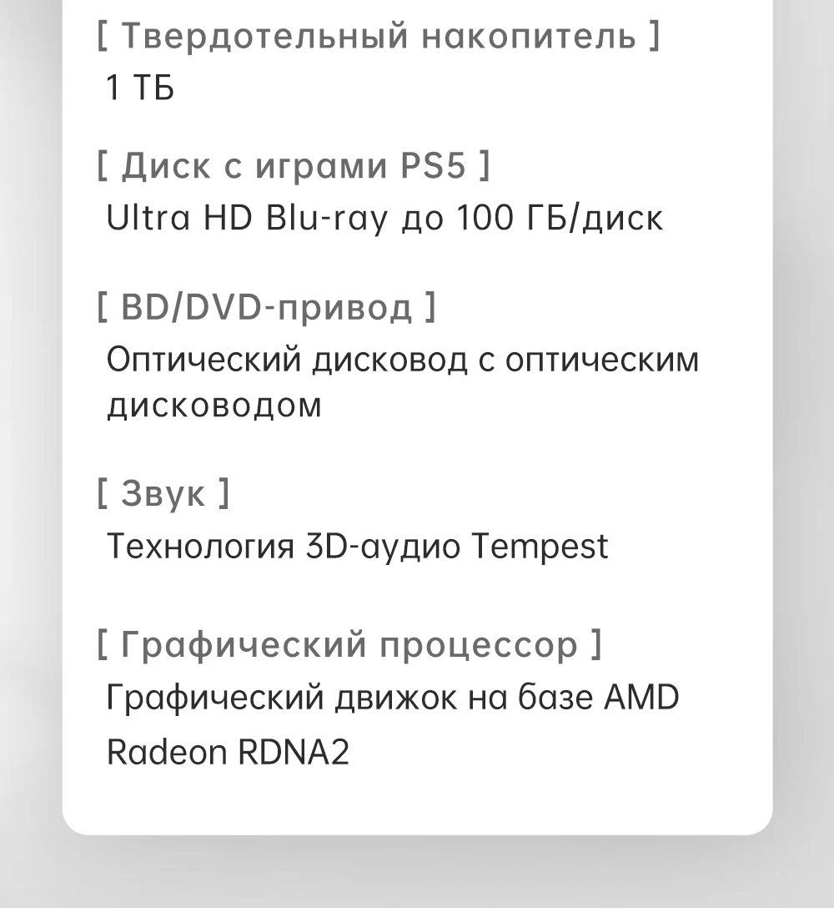Select the 1 ТБ storage value
834x908 pixels.
pyautogui.click(x=140, y=88)
